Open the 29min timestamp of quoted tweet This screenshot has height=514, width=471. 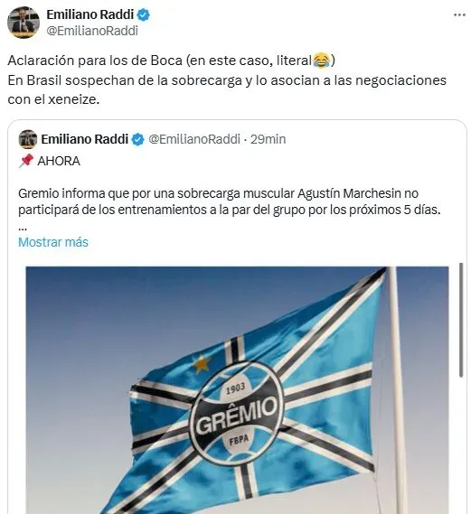(x=268, y=139)
